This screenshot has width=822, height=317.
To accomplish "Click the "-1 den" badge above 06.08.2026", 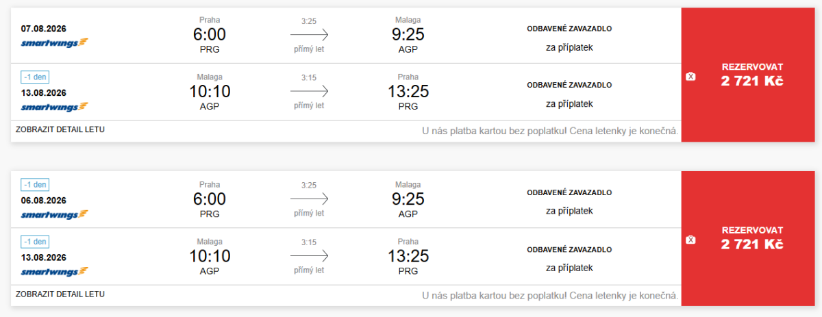I will [x=35, y=185].
